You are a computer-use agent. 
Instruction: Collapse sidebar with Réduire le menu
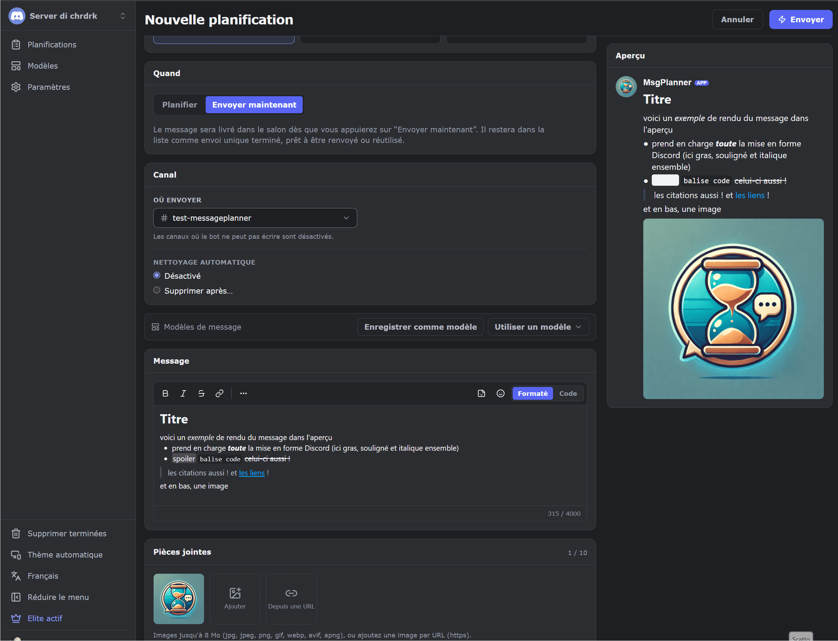coord(68,597)
